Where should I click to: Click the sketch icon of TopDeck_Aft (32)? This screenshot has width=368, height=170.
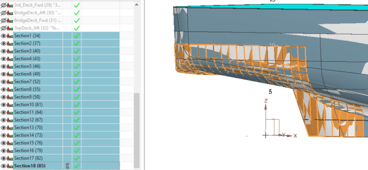(x=10, y=28)
